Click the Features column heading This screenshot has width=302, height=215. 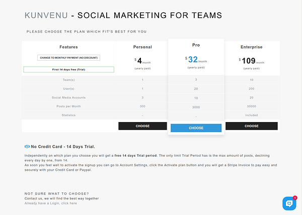69,47
